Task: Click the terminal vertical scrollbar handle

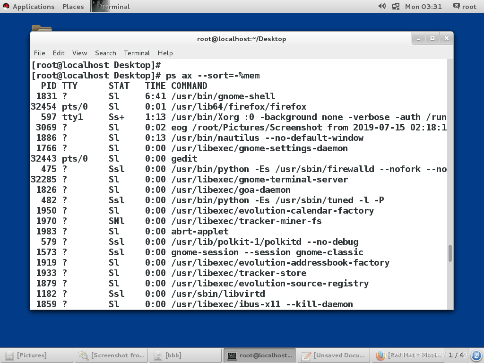Action: point(450,253)
